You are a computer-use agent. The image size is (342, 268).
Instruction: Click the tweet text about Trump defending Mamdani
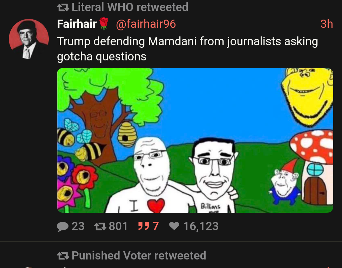[x=187, y=49]
